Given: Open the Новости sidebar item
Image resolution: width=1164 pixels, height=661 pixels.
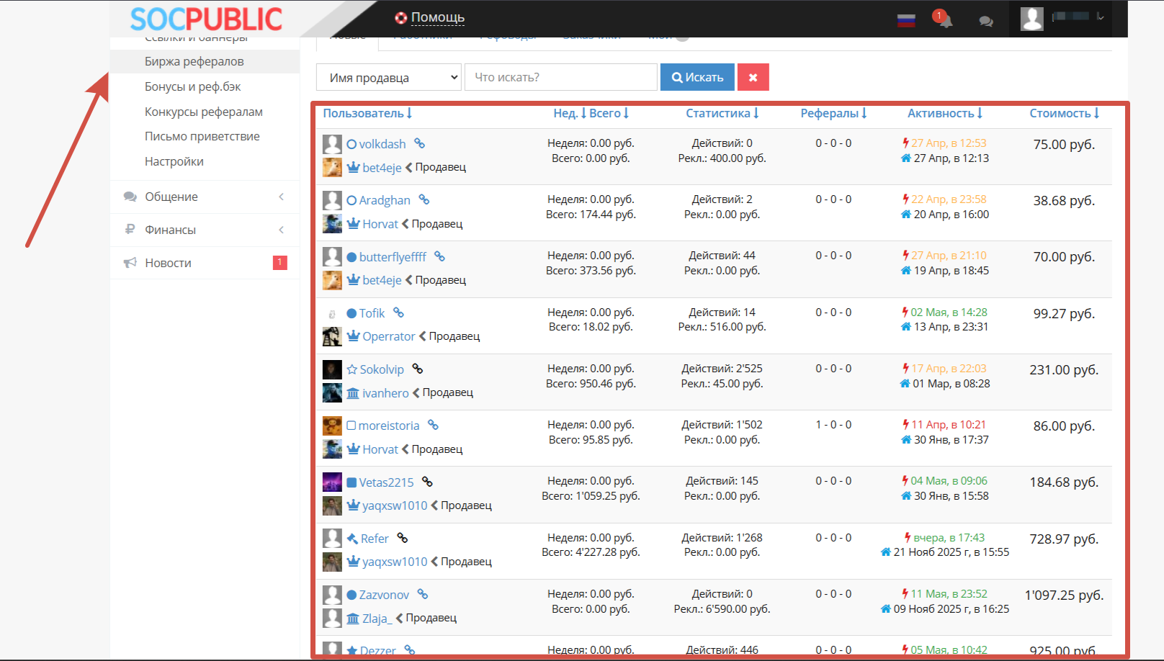Looking at the screenshot, I should (x=205, y=263).
